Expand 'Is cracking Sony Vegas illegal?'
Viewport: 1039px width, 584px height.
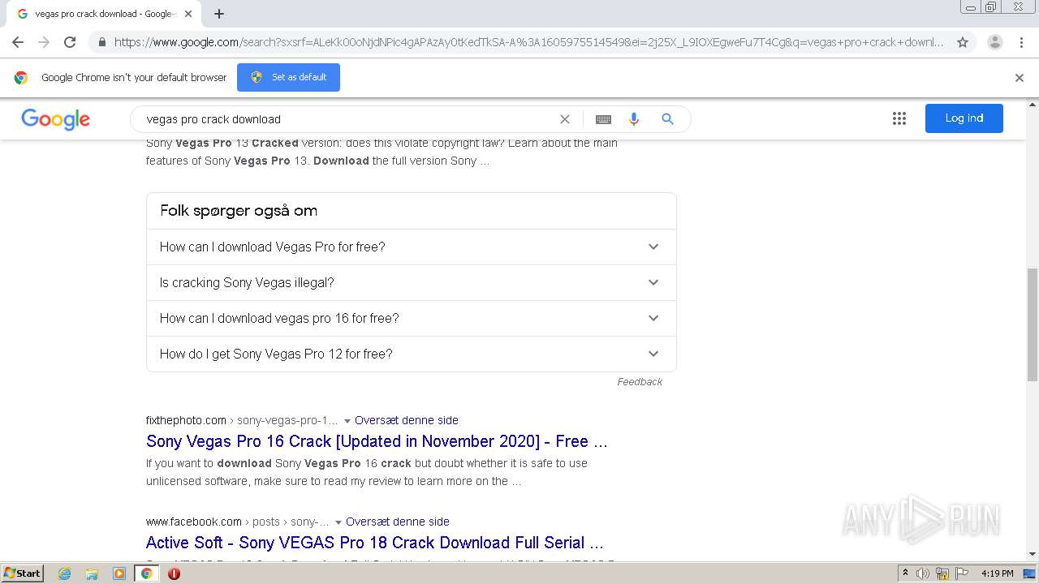412,282
